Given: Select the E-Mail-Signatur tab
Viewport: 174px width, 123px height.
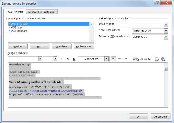Looking at the screenshot, I should [x=14, y=12].
